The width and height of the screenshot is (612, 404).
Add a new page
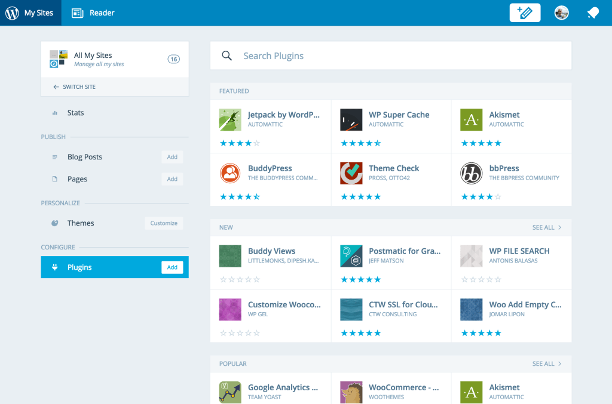pyautogui.click(x=172, y=179)
